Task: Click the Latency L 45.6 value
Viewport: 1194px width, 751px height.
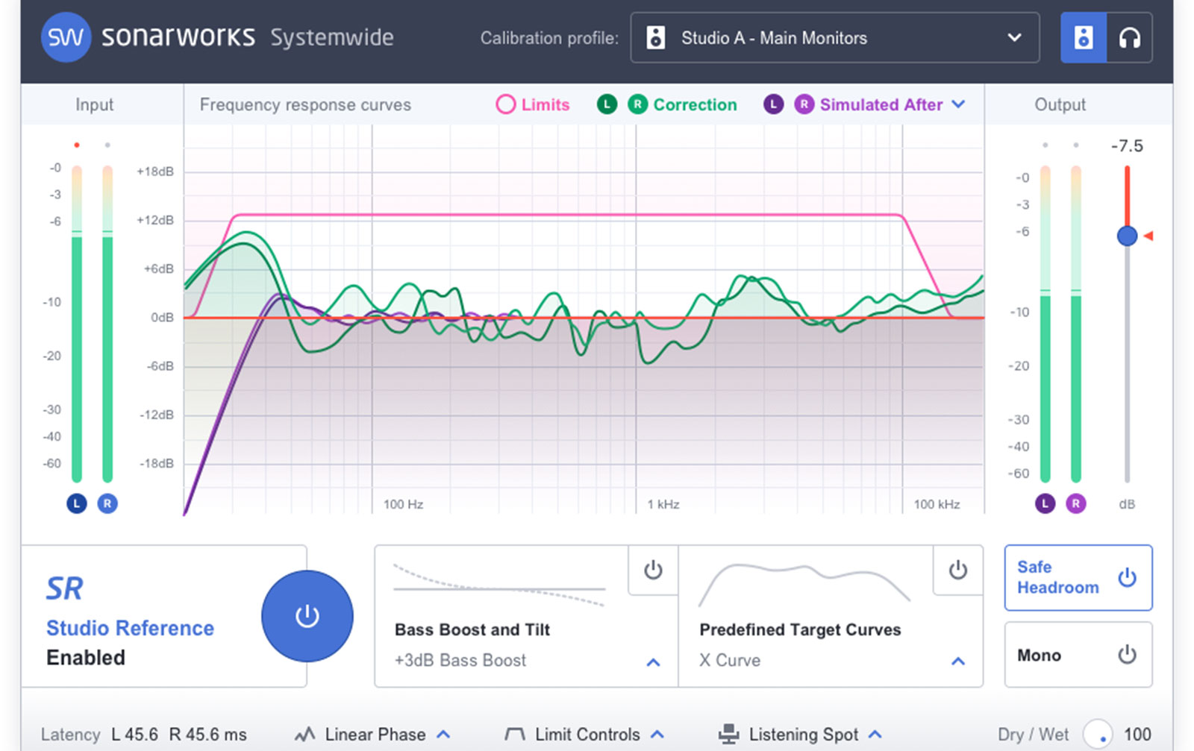Action: [x=134, y=735]
